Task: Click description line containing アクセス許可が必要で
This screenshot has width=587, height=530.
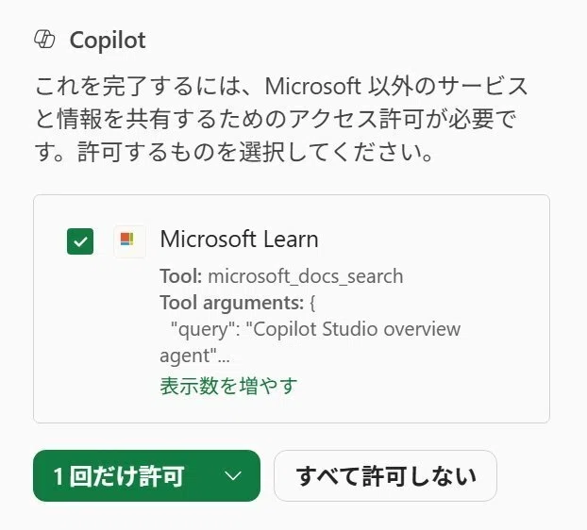Action: (276, 120)
